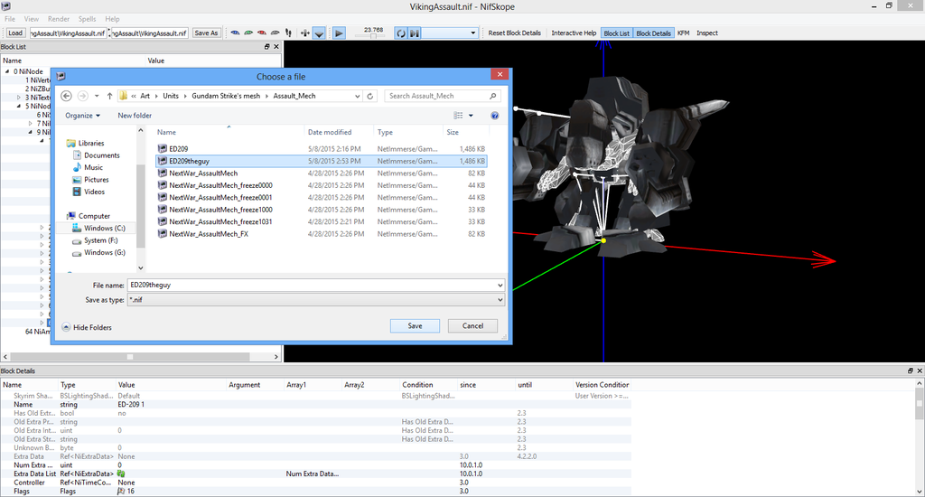Select the green Front view icon in toolbar
925x497 pixels.
[248, 33]
